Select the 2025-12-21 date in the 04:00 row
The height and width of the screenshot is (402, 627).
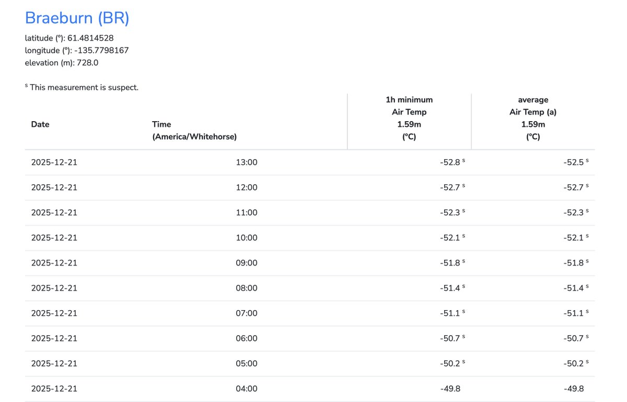[54, 389]
